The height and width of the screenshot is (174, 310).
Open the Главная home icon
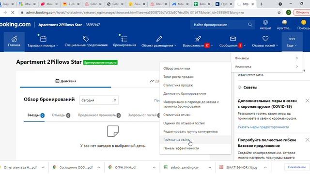click(14, 42)
